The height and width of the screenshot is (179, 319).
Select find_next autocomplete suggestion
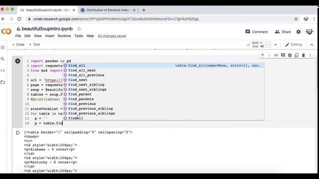pyautogui.click(x=163, y=80)
